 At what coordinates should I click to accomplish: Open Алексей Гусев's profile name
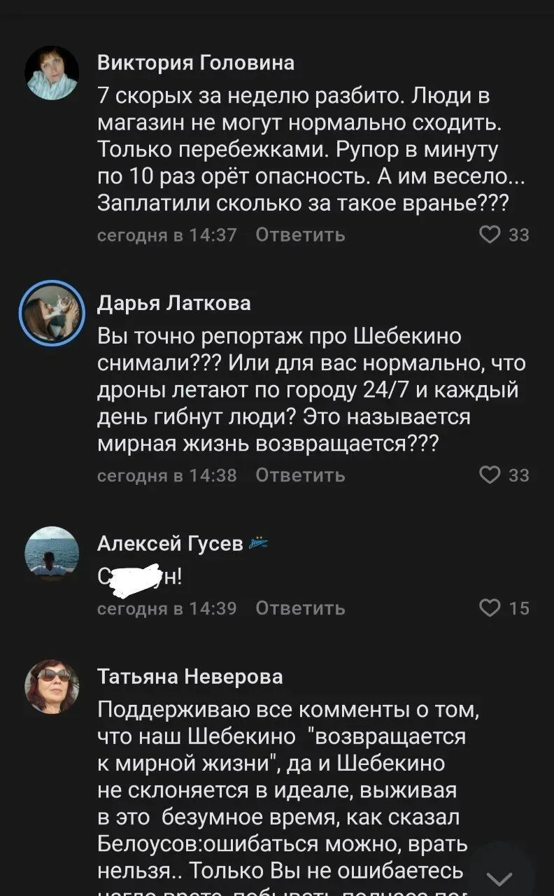click(170, 543)
